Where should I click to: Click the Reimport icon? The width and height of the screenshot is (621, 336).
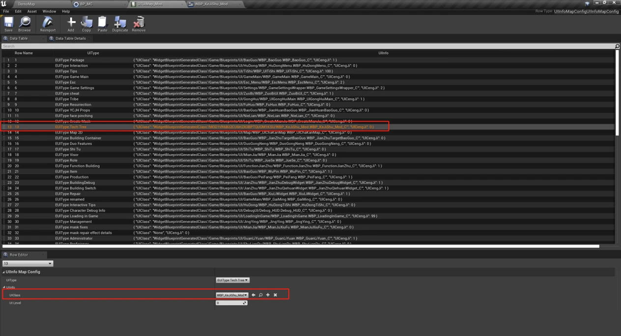click(x=48, y=23)
